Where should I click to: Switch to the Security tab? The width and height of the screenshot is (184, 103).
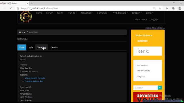(x=42, y=47)
